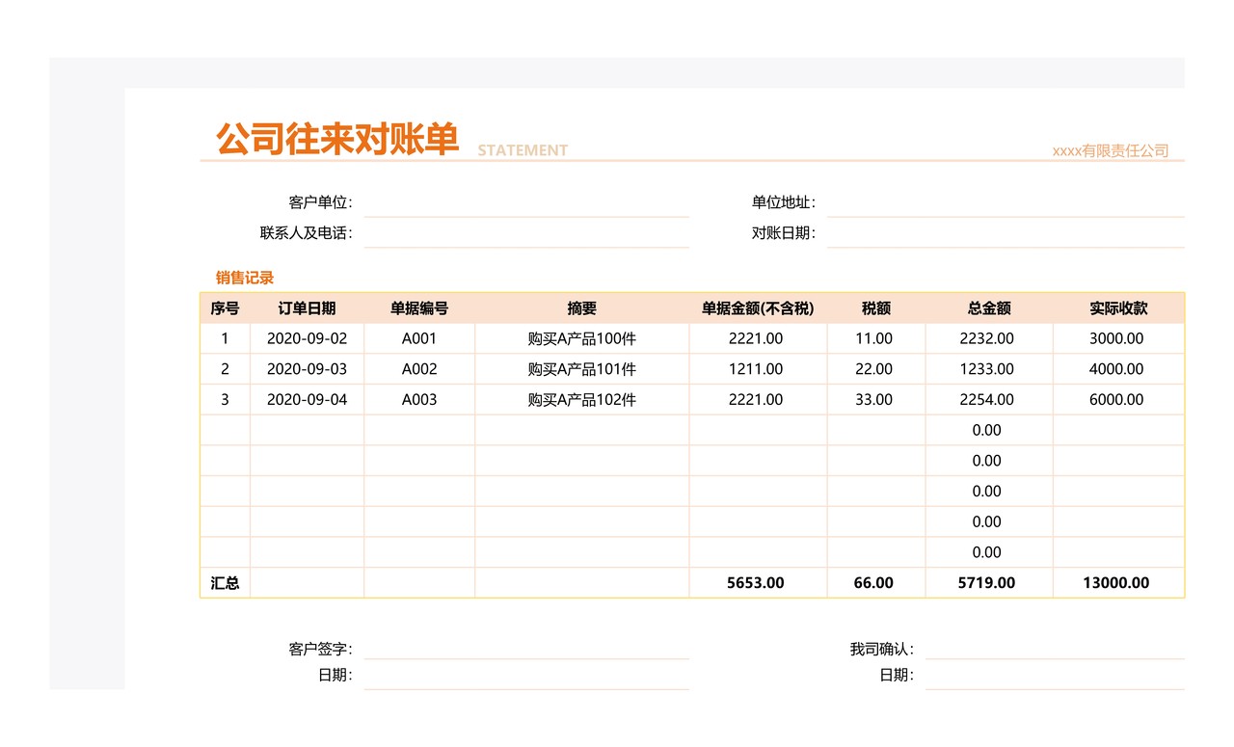Image resolution: width=1234 pixels, height=747 pixels.
Task: Click the 日期 line under 客户签字
Action: click(526, 676)
